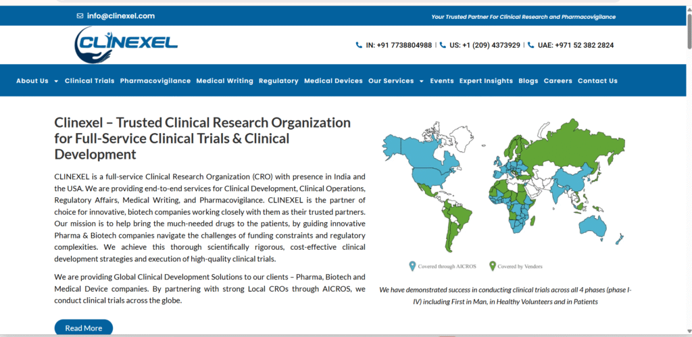Click the US phone number +1 (209) 4373929
Image resolution: width=692 pixels, height=337 pixels.
click(x=485, y=45)
